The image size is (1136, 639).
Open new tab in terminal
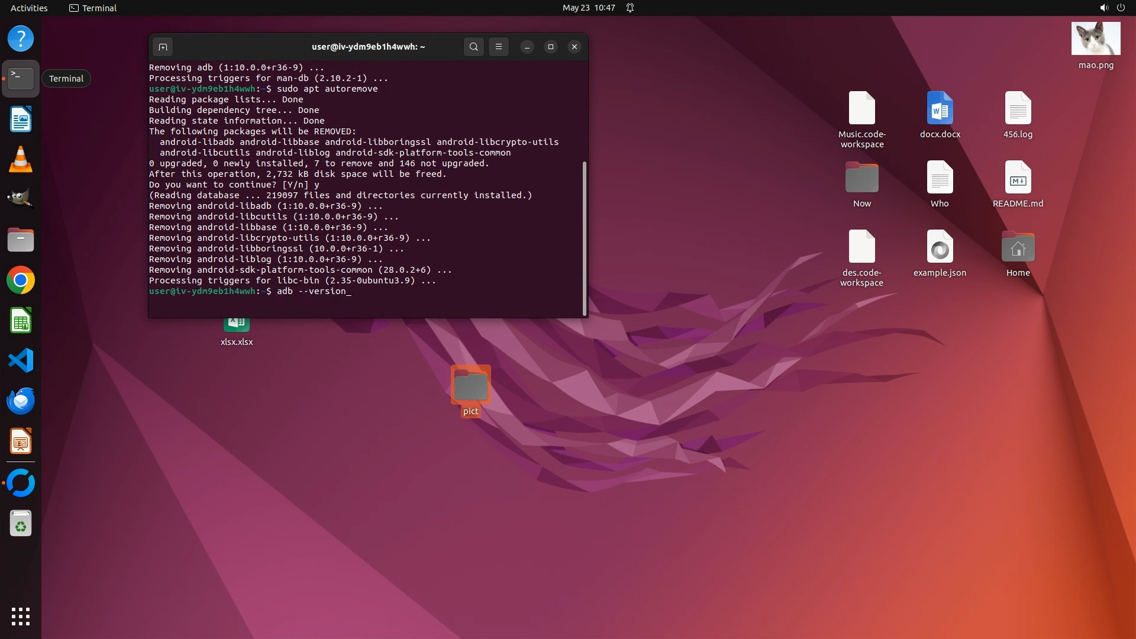[163, 47]
